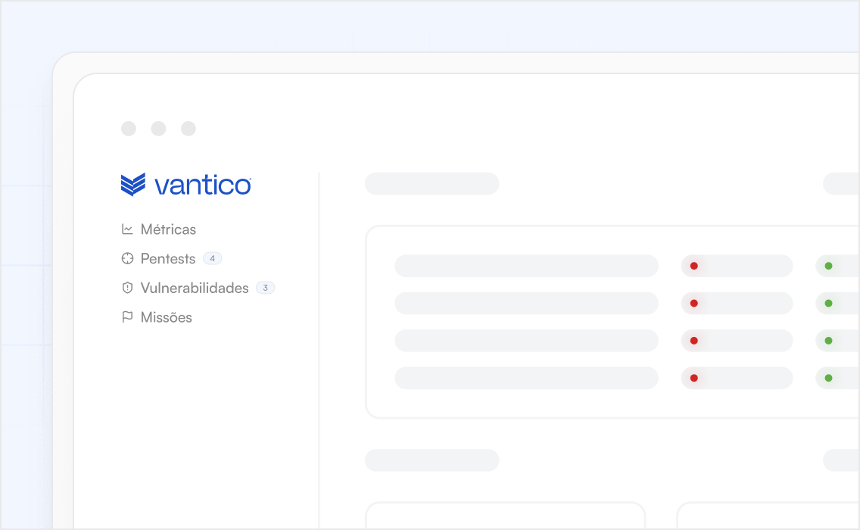This screenshot has height=530, width=860.
Task: Click the Pentests crosshair icon
Action: (127, 258)
